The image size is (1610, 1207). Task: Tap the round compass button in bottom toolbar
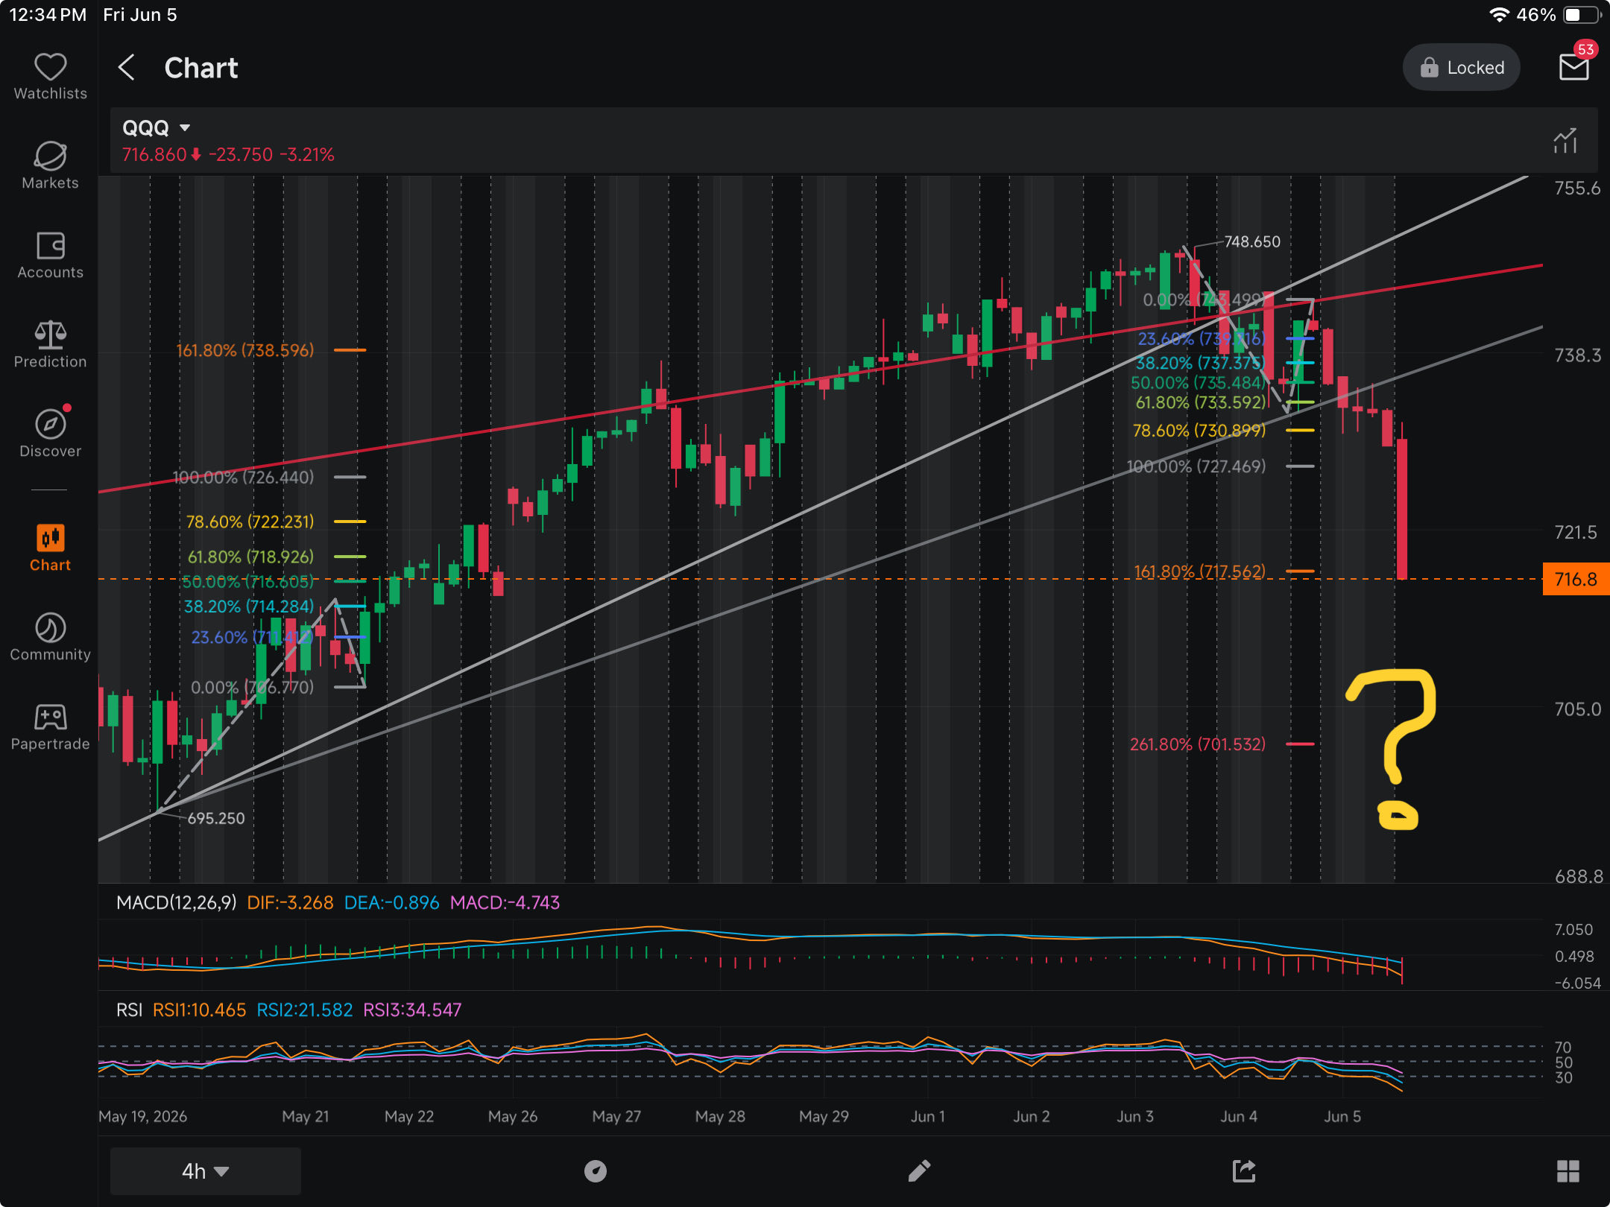point(595,1171)
